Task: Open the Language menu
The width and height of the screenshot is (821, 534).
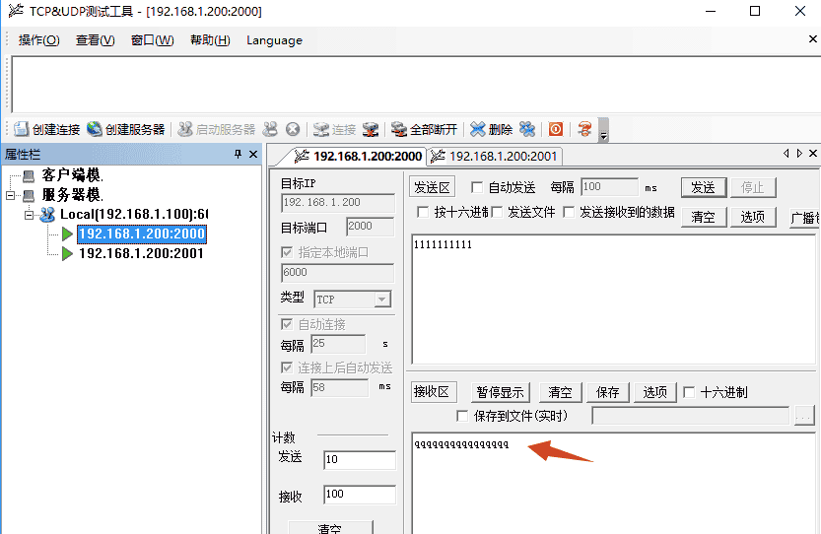Action: [274, 40]
